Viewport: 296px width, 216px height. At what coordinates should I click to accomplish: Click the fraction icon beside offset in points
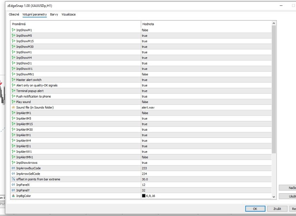pos(13,179)
